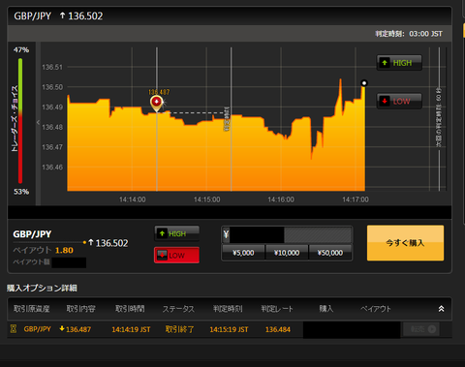The height and width of the screenshot is (367, 465).
Task: Click the 判定時刻 column header in the table
Action: pyautogui.click(x=228, y=309)
